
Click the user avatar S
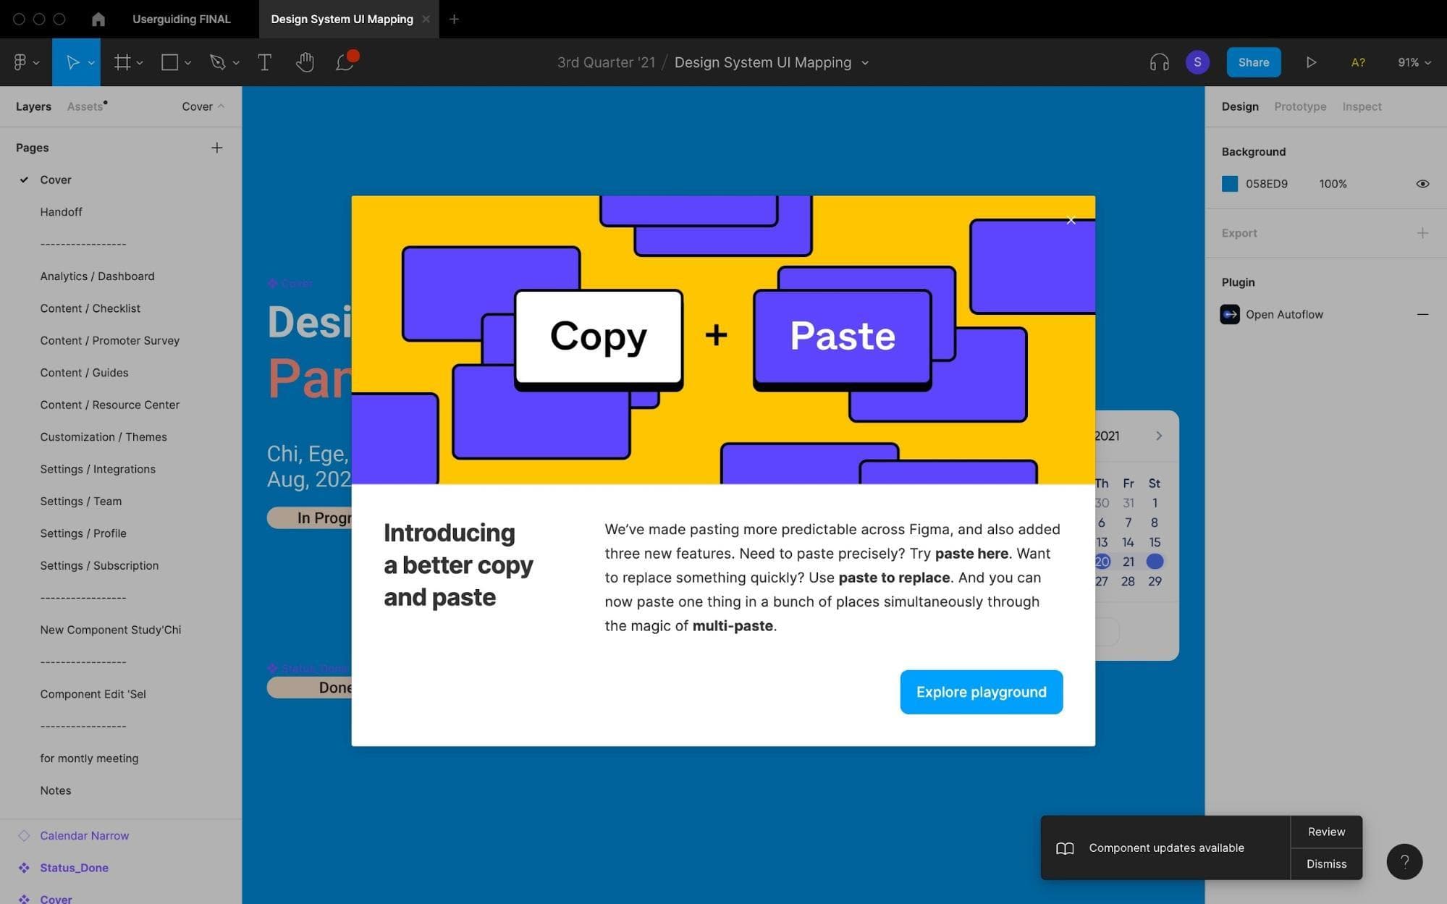[x=1197, y=62]
